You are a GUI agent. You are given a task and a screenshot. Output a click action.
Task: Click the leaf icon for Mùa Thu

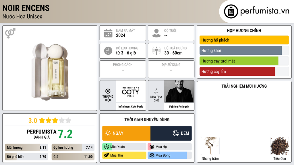point(106,155)
